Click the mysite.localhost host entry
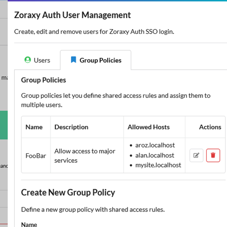This screenshot has width=227, height=227. 158,165
